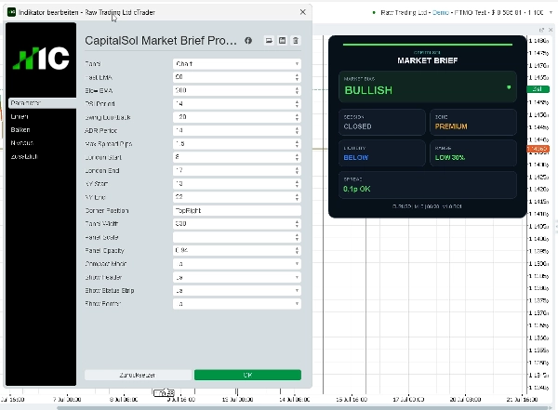
Task: Click the LOW 30% range card
Action: 473,153
